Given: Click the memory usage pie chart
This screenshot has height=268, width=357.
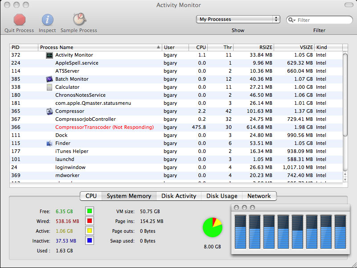Looking at the screenshot, I should point(213,227).
